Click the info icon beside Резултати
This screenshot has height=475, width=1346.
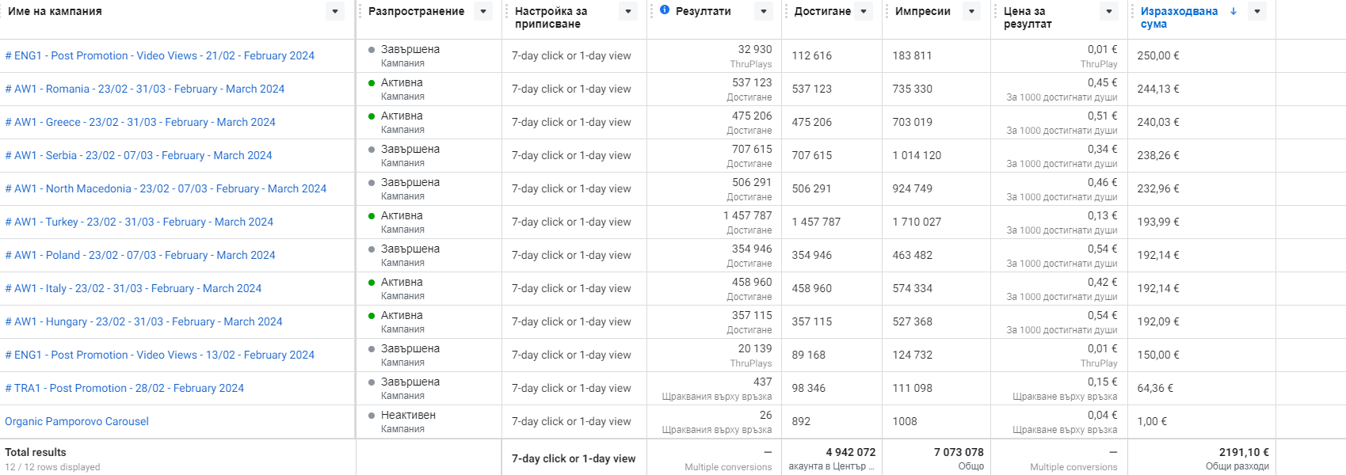[664, 10]
